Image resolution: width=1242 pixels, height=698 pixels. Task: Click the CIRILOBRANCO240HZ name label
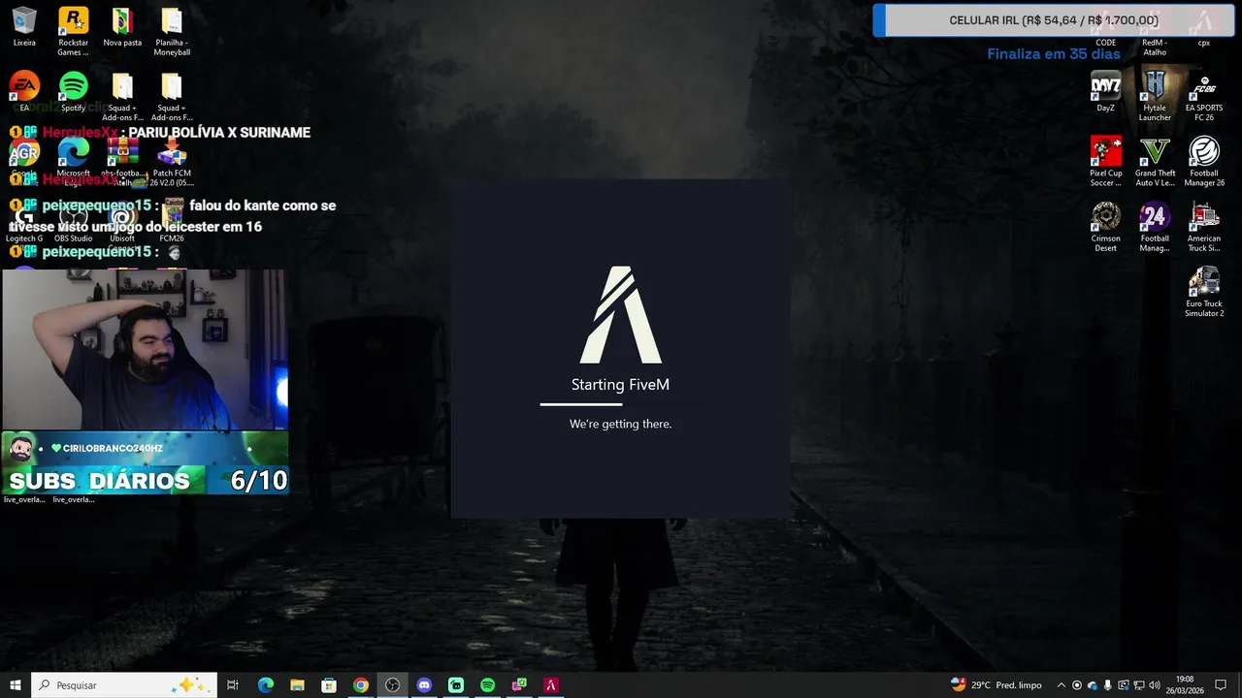tap(113, 448)
